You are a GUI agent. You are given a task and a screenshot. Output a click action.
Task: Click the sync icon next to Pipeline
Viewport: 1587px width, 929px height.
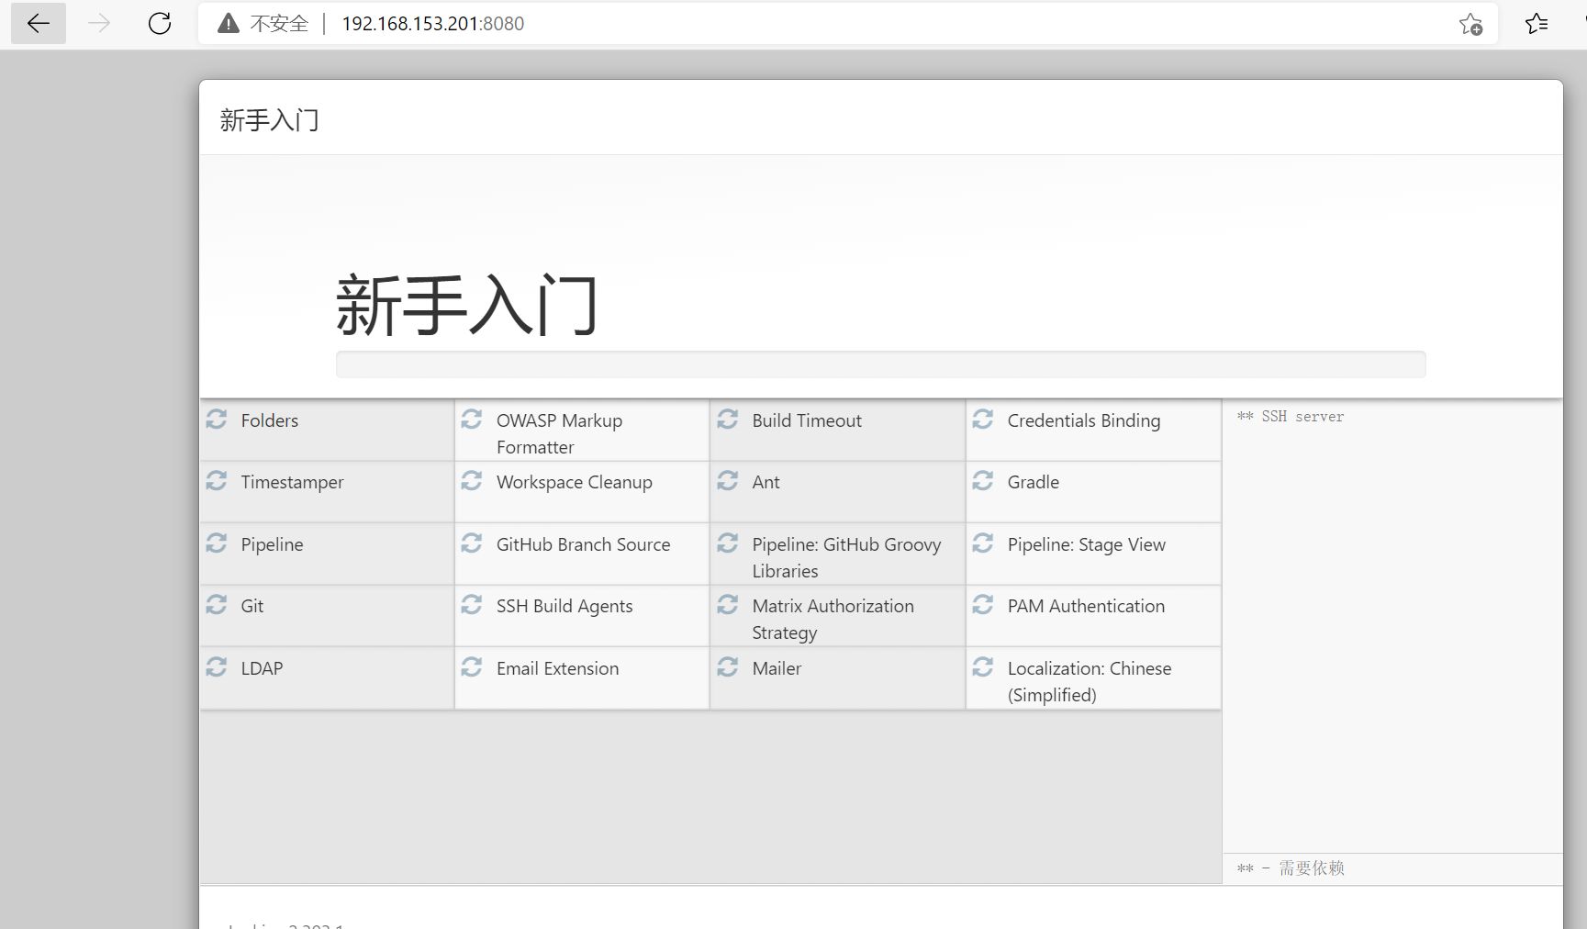(217, 543)
